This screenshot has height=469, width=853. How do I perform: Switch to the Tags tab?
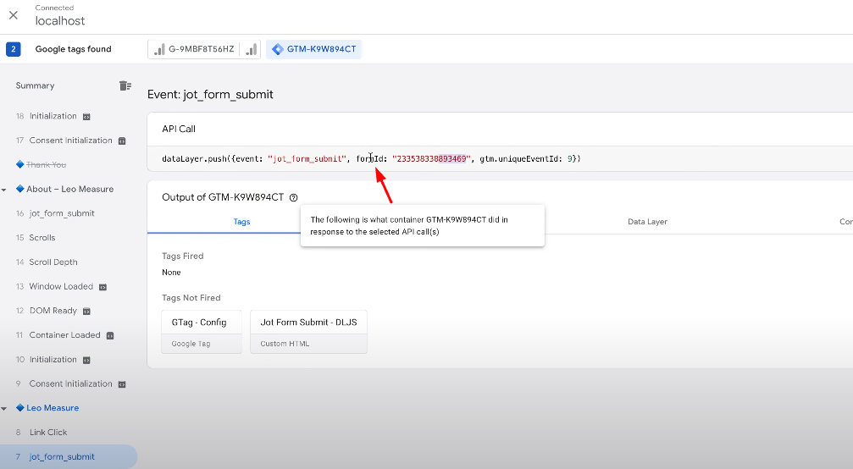click(x=241, y=222)
